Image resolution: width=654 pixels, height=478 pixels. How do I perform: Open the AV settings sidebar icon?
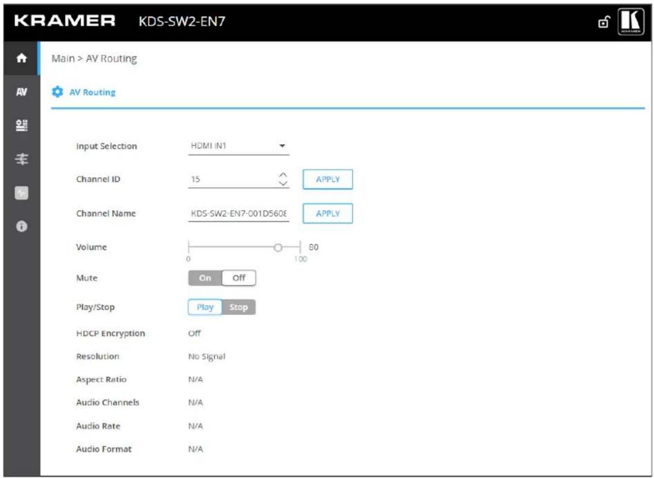pyautogui.click(x=21, y=92)
